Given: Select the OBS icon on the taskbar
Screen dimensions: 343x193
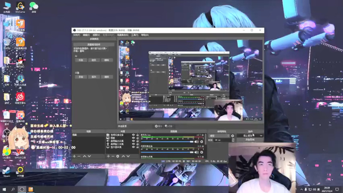Looking at the screenshot, I should [22, 189].
